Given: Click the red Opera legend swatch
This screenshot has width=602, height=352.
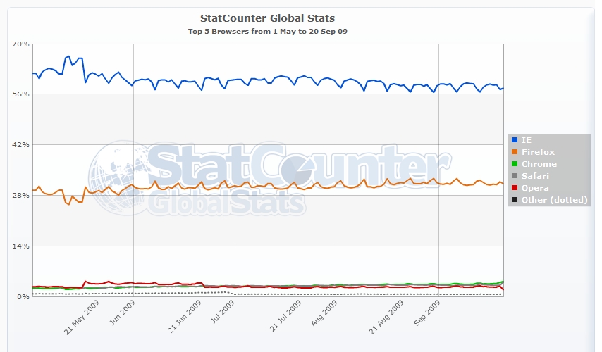Looking at the screenshot, I should [x=514, y=188].
